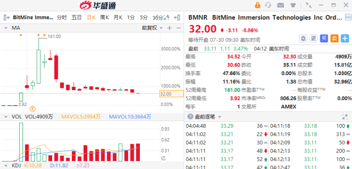Viewport: 352px width, 169px height.
Task: Open the stock notes icon
Action: click(x=314, y=38)
